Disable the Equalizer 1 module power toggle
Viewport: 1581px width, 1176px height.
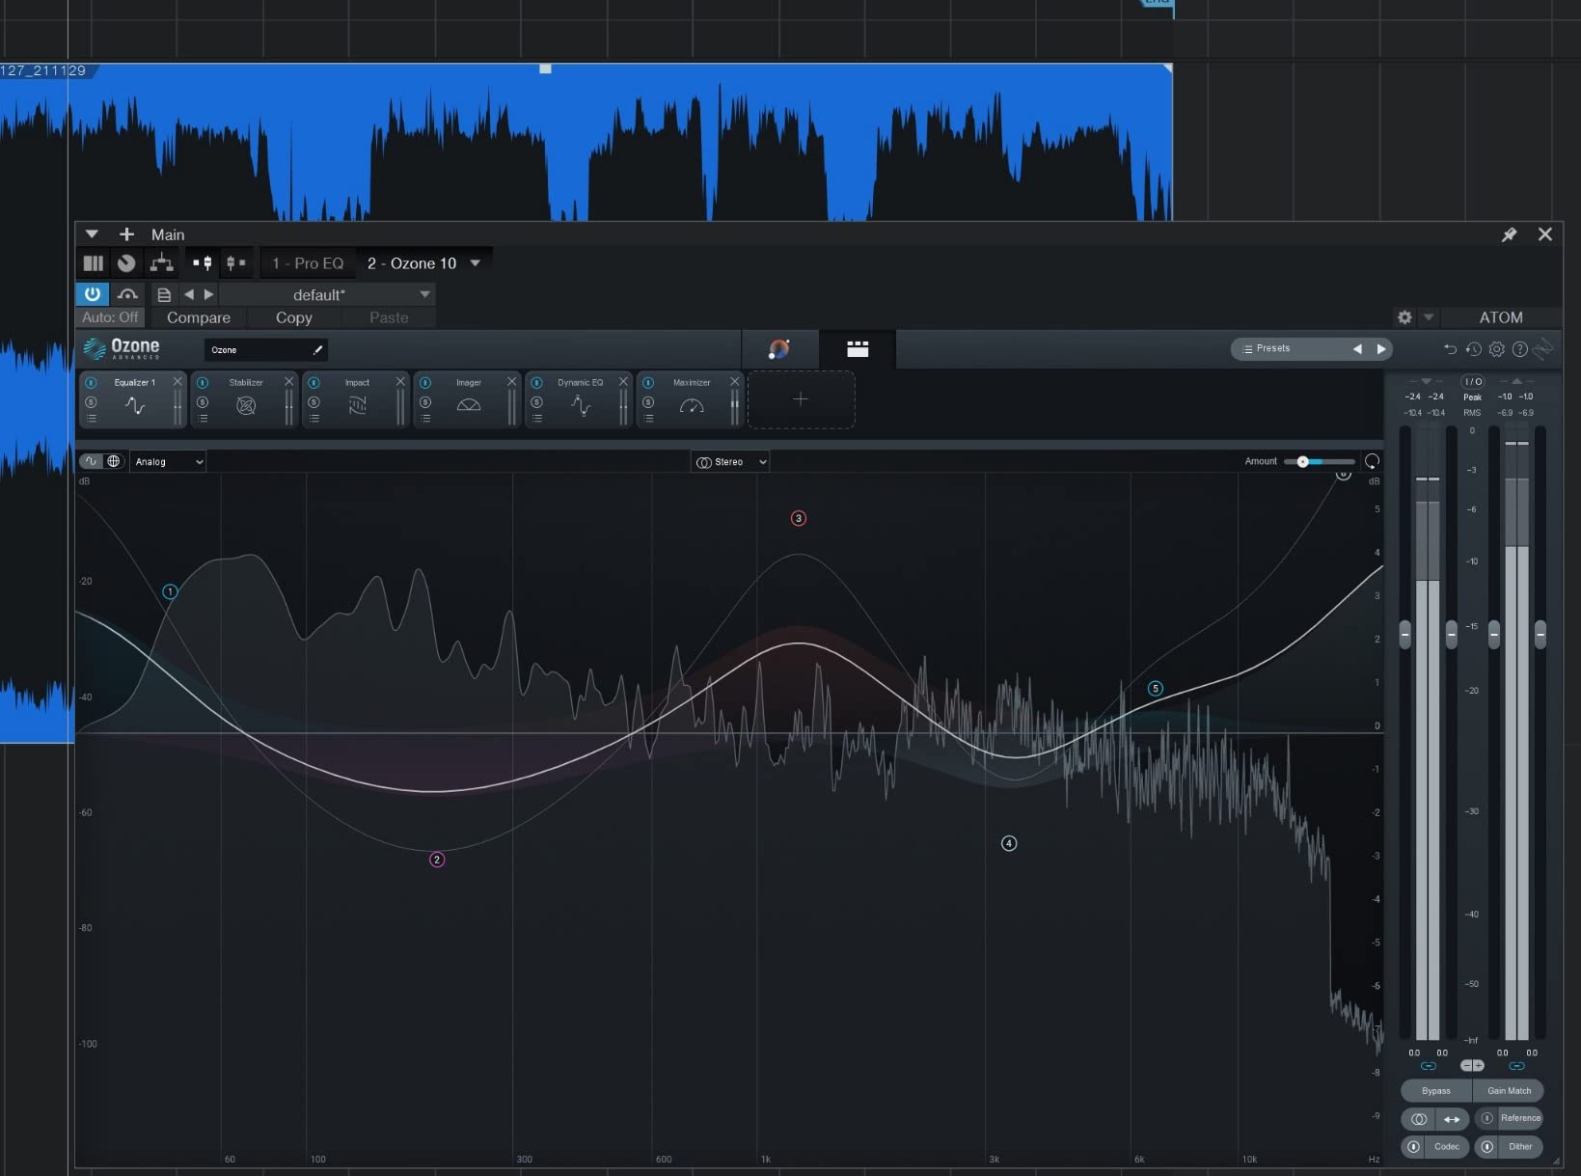91,383
